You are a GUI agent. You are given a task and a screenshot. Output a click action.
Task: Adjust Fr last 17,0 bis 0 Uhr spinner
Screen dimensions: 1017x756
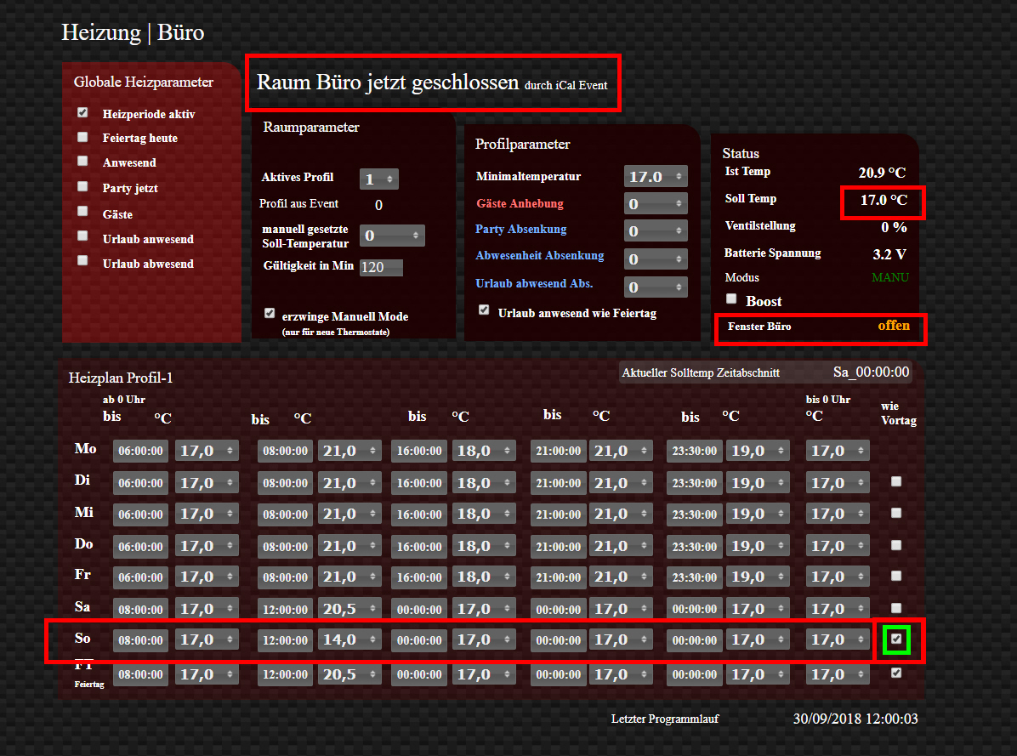(838, 577)
